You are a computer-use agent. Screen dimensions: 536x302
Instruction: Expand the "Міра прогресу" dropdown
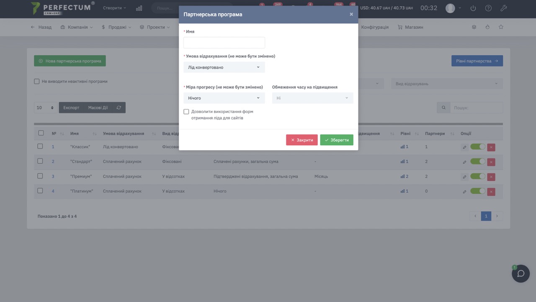224,98
